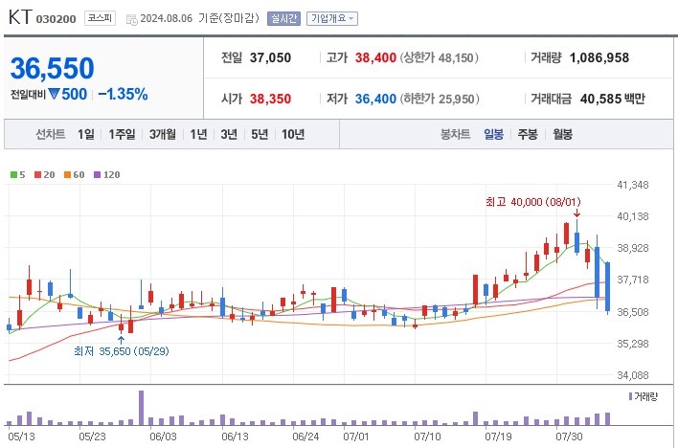
Task: Select the 1주일 line chart period
Action: (122, 134)
